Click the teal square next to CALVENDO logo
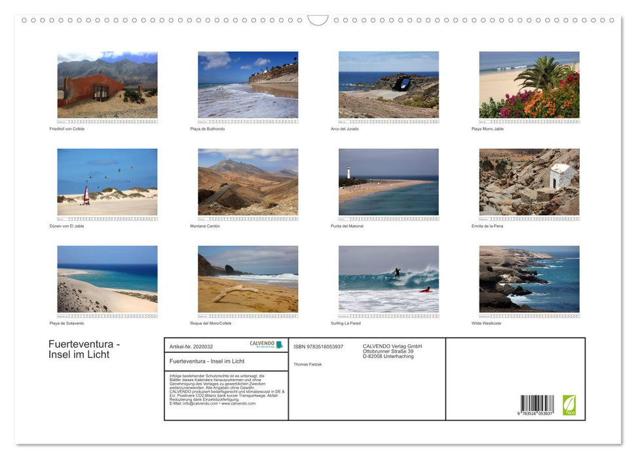This screenshot has width=636, height=459. click(x=280, y=344)
